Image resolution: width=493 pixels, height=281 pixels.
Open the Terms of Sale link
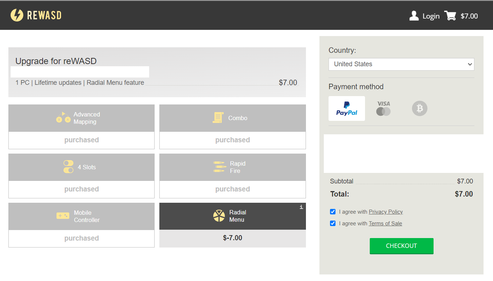(x=385, y=223)
